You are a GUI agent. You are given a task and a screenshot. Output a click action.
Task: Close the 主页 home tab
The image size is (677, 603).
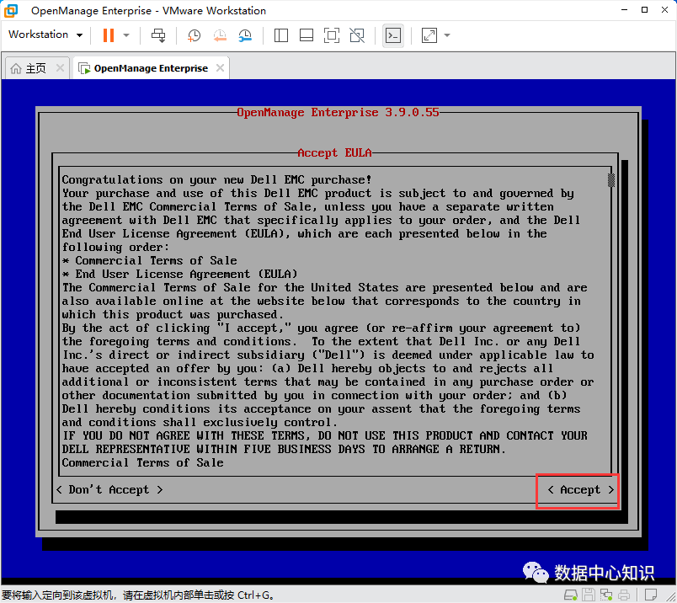point(60,68)
